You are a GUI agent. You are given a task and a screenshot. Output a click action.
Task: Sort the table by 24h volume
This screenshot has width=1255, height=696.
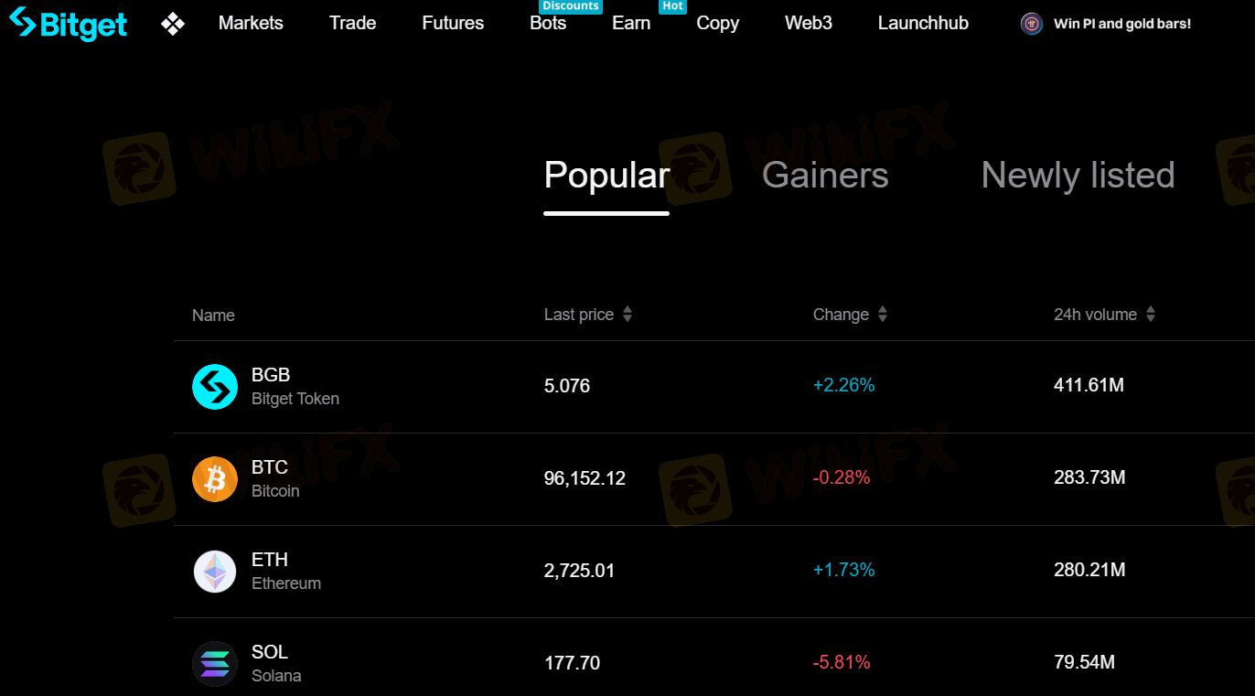[x=1151, y=315]
